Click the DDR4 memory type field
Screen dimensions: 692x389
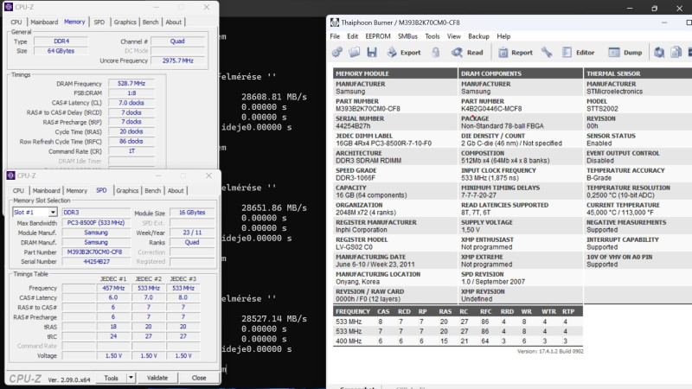[x=61, y=41]
